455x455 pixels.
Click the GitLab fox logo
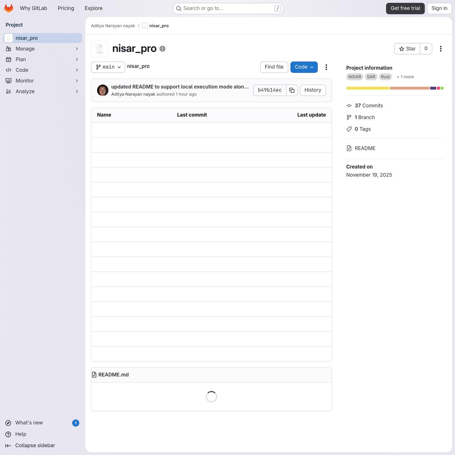pos(9,8)
